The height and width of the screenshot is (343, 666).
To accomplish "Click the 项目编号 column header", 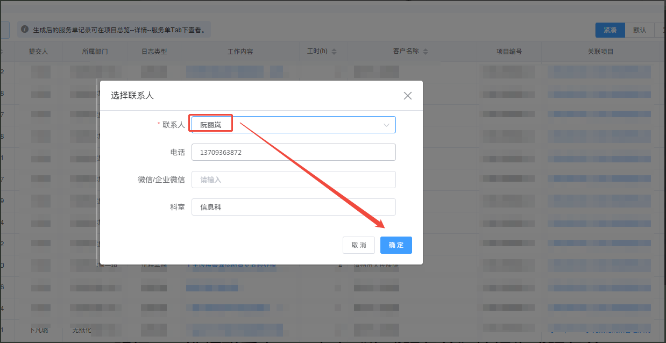I will 508,52.
